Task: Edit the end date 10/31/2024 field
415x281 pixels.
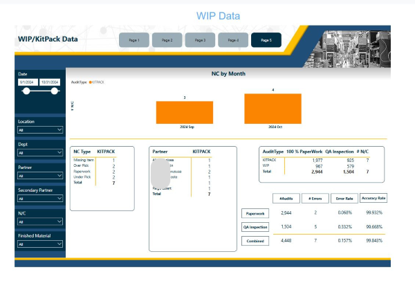Action: pos(50,82)
